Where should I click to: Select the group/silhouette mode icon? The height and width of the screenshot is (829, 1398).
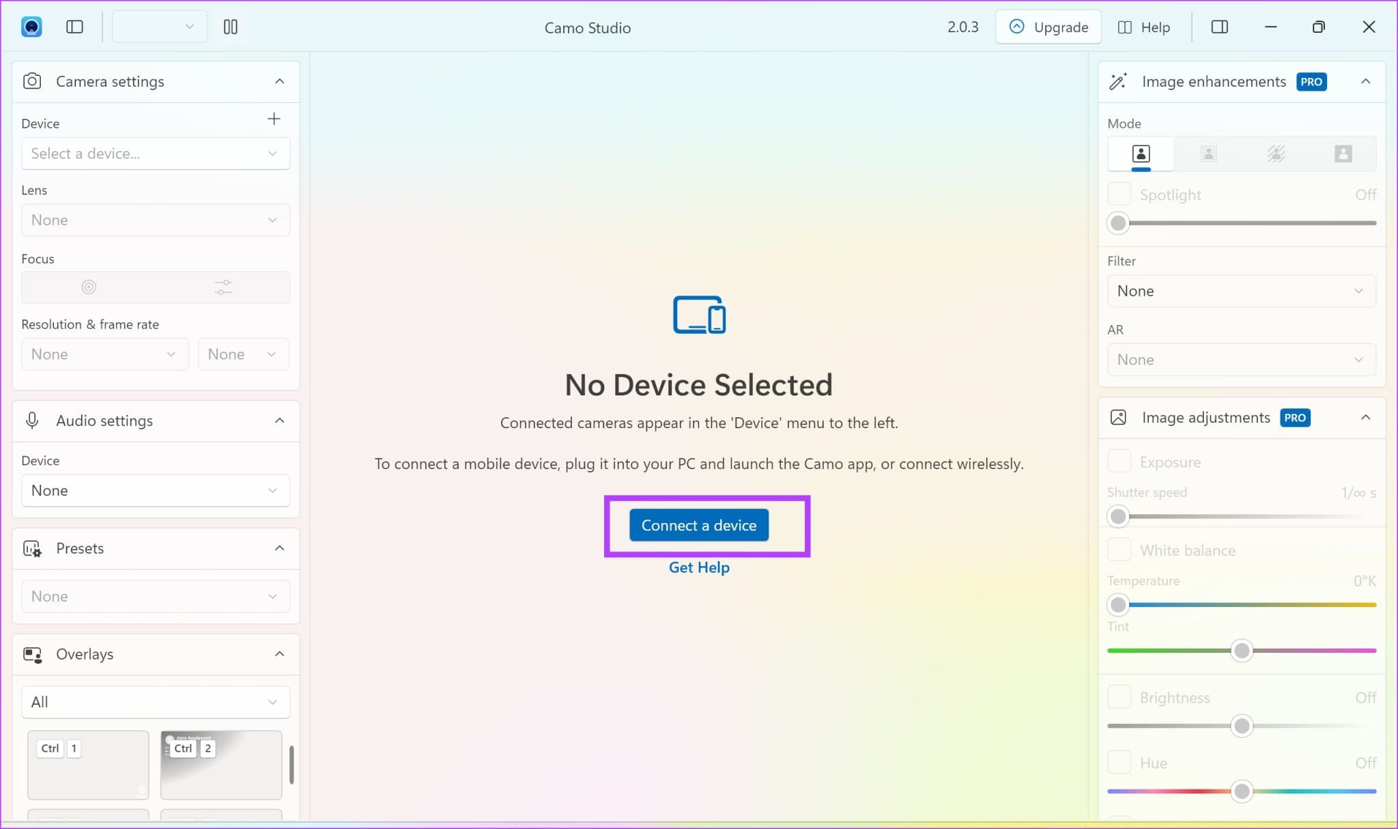pos(1343,152)
